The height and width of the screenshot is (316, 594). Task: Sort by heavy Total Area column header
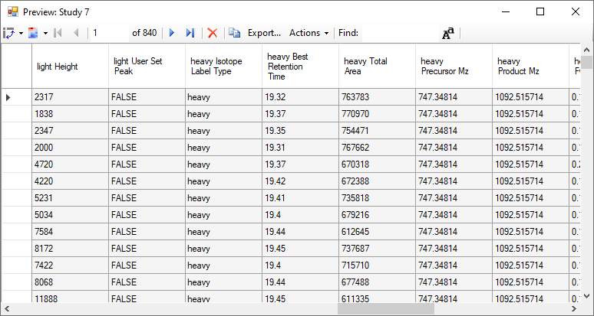coord(377,67)
